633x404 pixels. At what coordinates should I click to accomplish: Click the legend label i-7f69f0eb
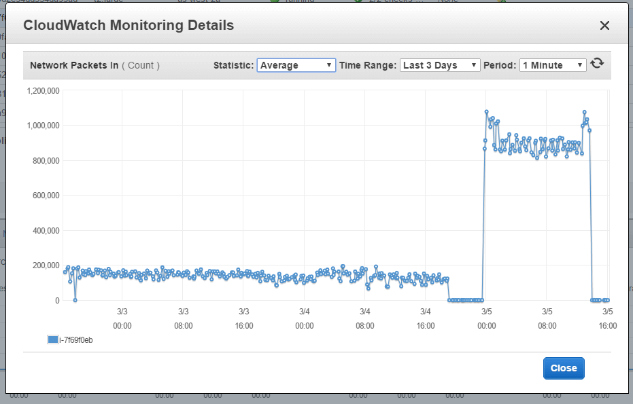point(76,340)
